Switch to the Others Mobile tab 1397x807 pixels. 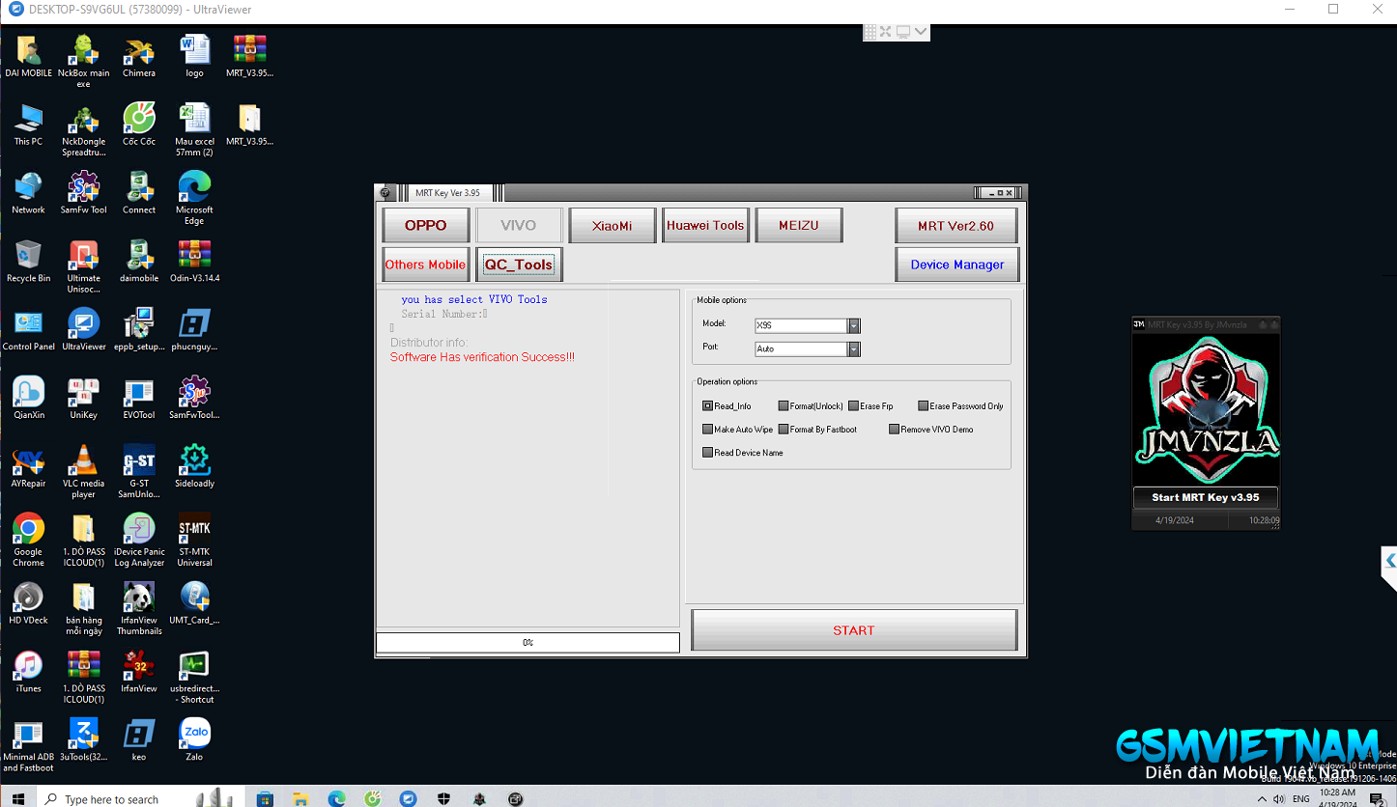tap(425, 264)
